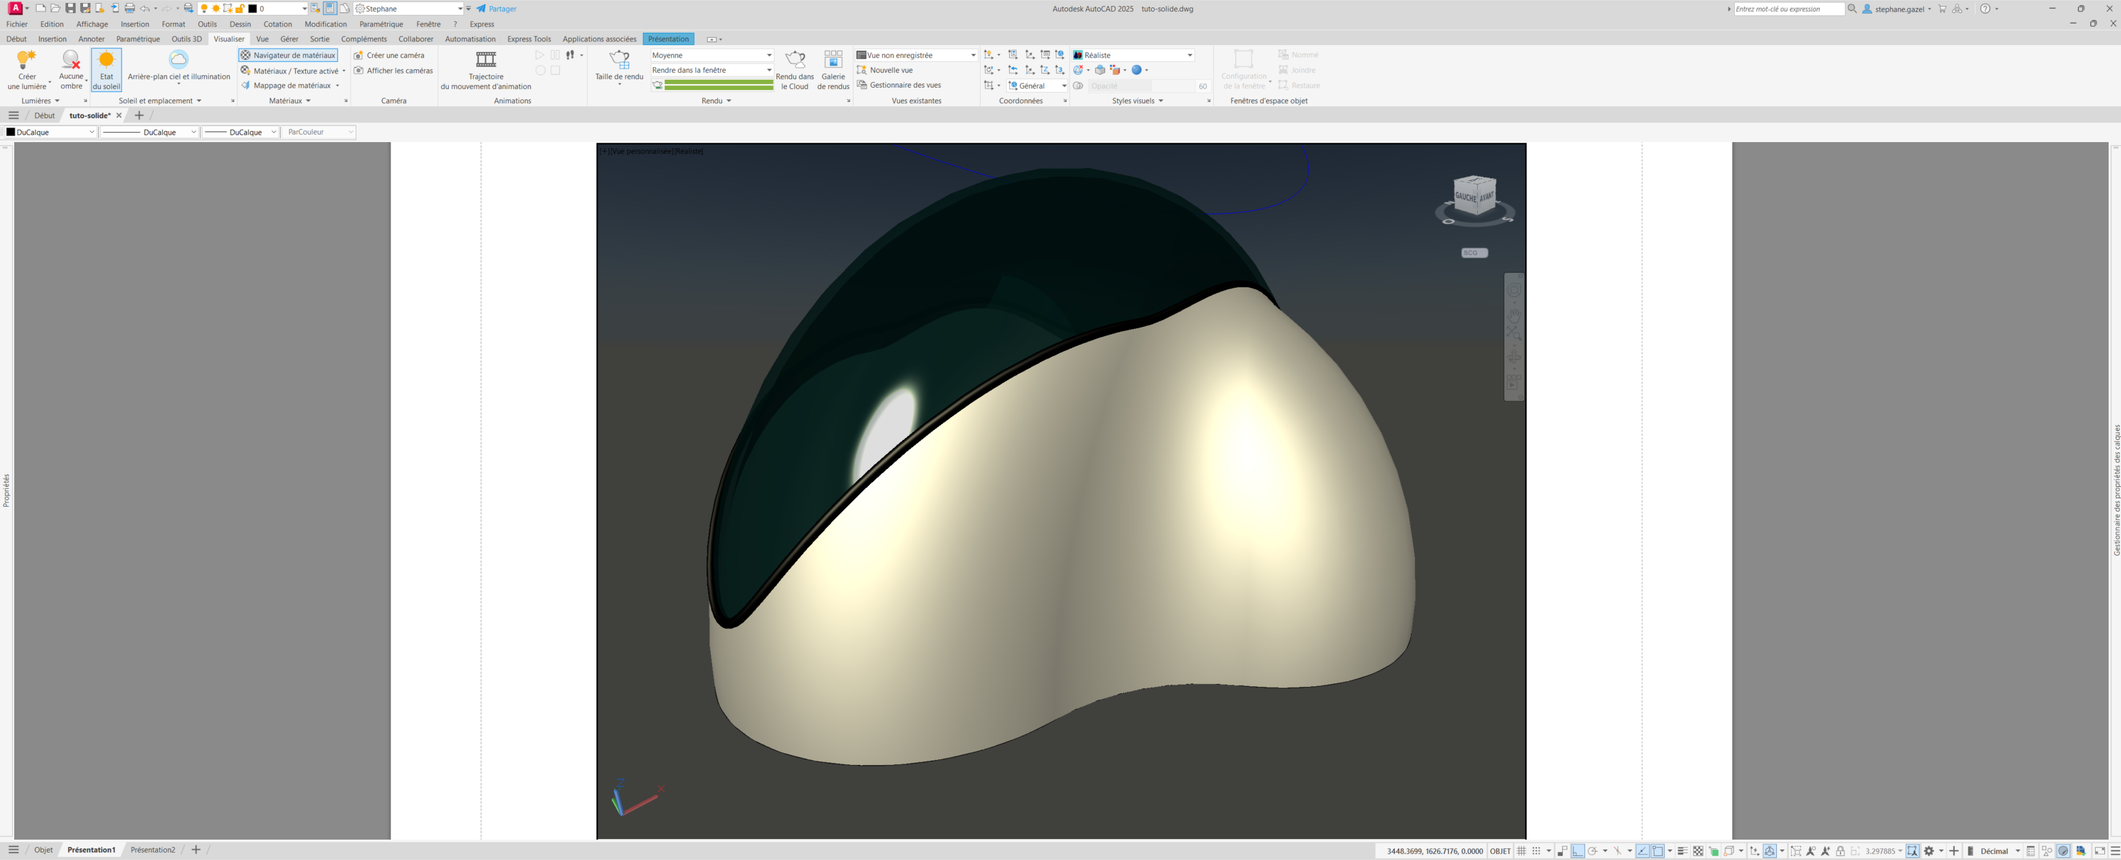This screenshot has height=860, width=2121.
Task: Open Navigateur de matériaux
Action: pyautogui.click(x=288, y=55)
